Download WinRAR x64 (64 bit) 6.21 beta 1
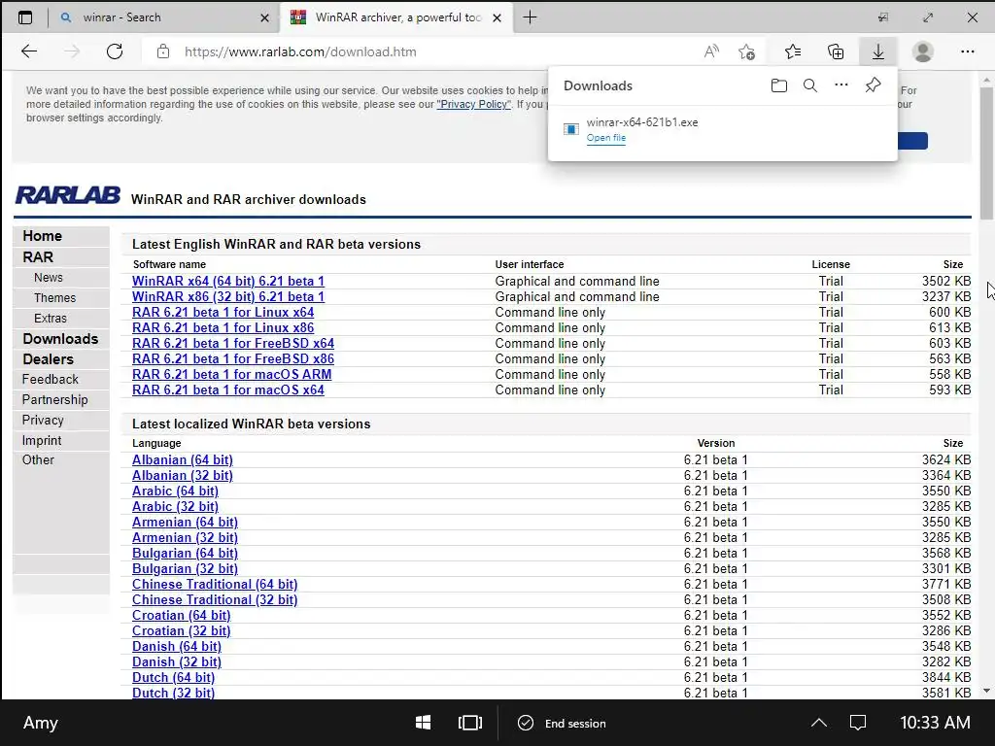This screenshot has width=995, height=746. tap(227, 281)
